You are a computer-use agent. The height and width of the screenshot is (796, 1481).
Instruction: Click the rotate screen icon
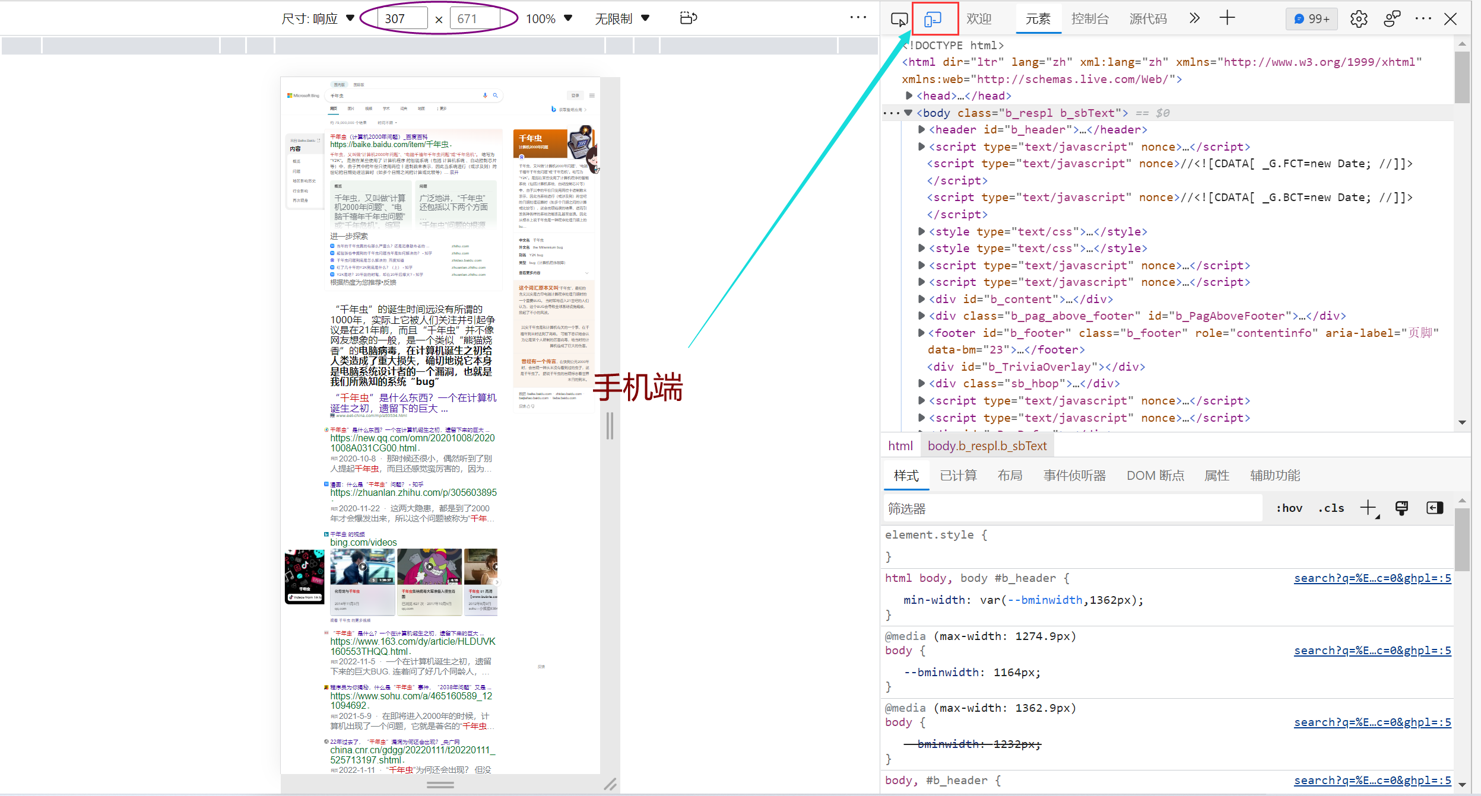click(688, 18)
